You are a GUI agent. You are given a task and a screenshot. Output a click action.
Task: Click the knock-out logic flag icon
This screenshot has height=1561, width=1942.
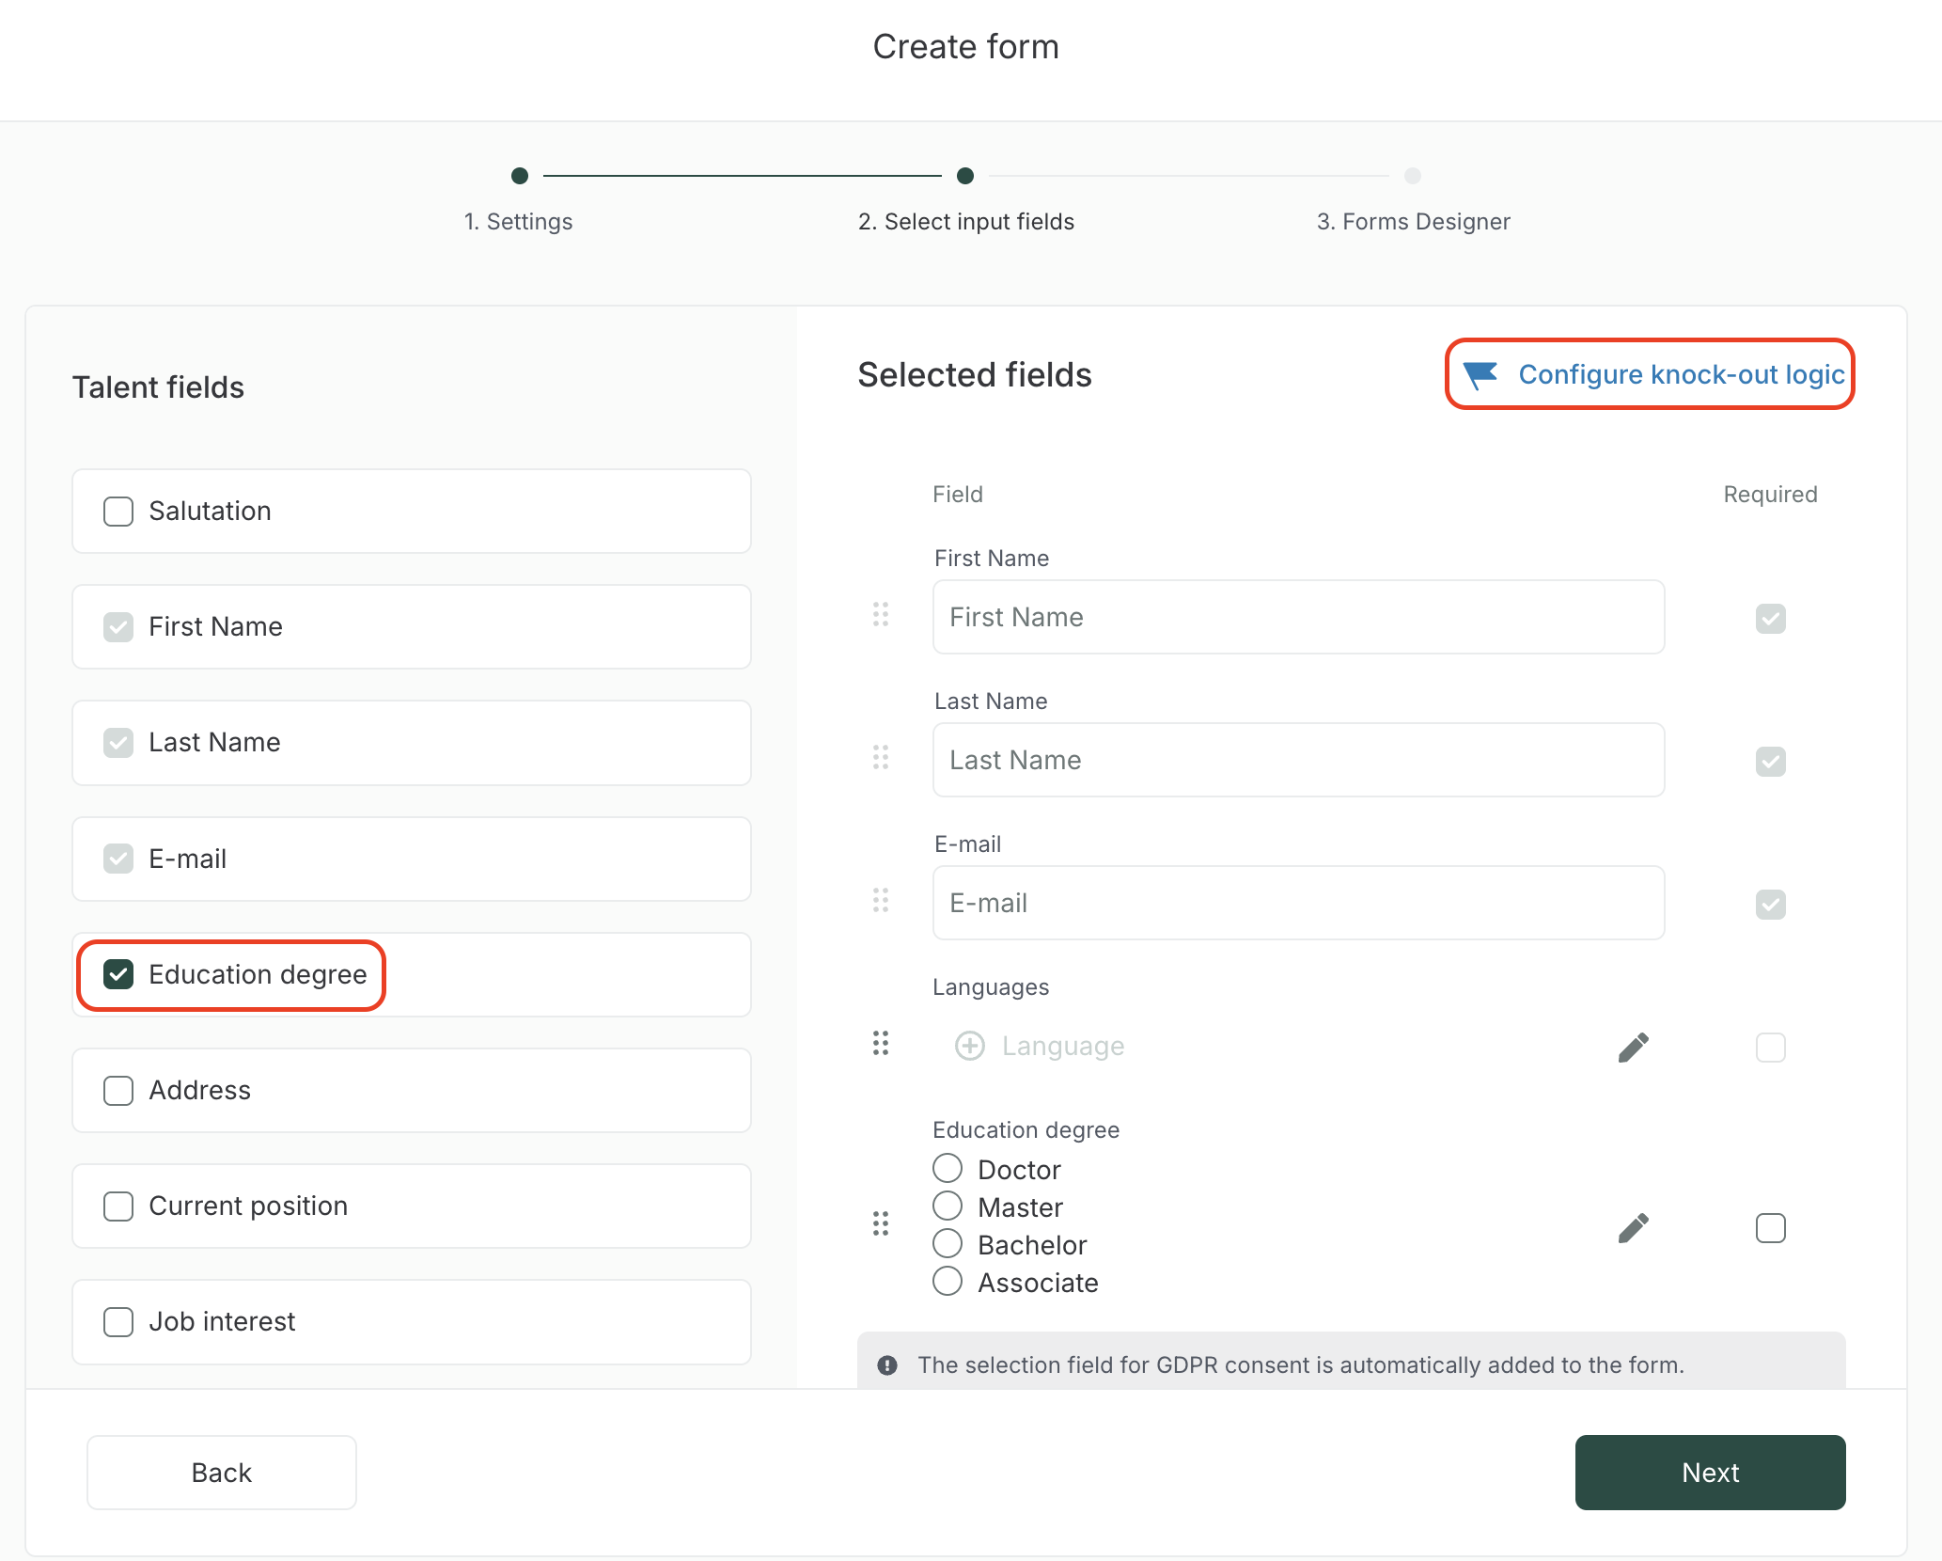click(1480, 374)
